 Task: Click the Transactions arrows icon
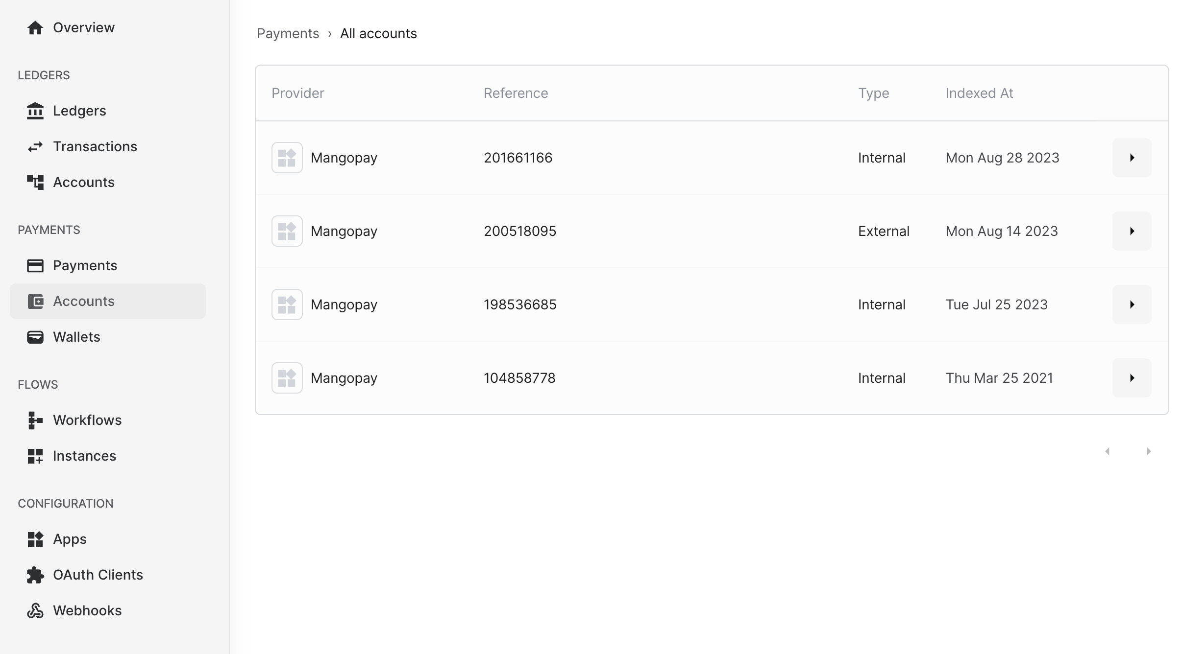[35, 147]
